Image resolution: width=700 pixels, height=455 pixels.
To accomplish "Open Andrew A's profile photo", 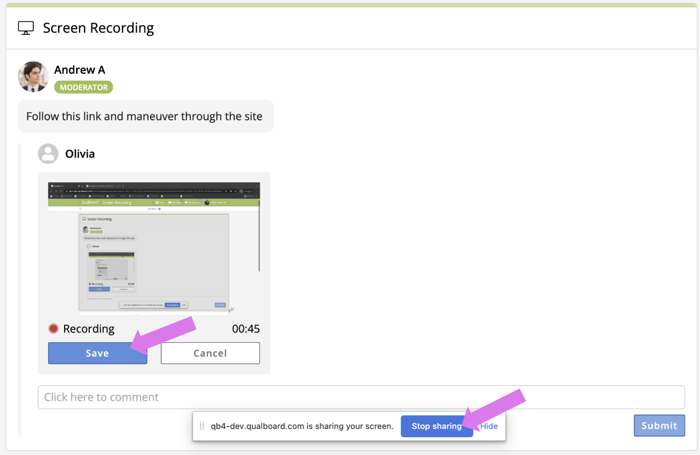I will [x=33, y=77].
